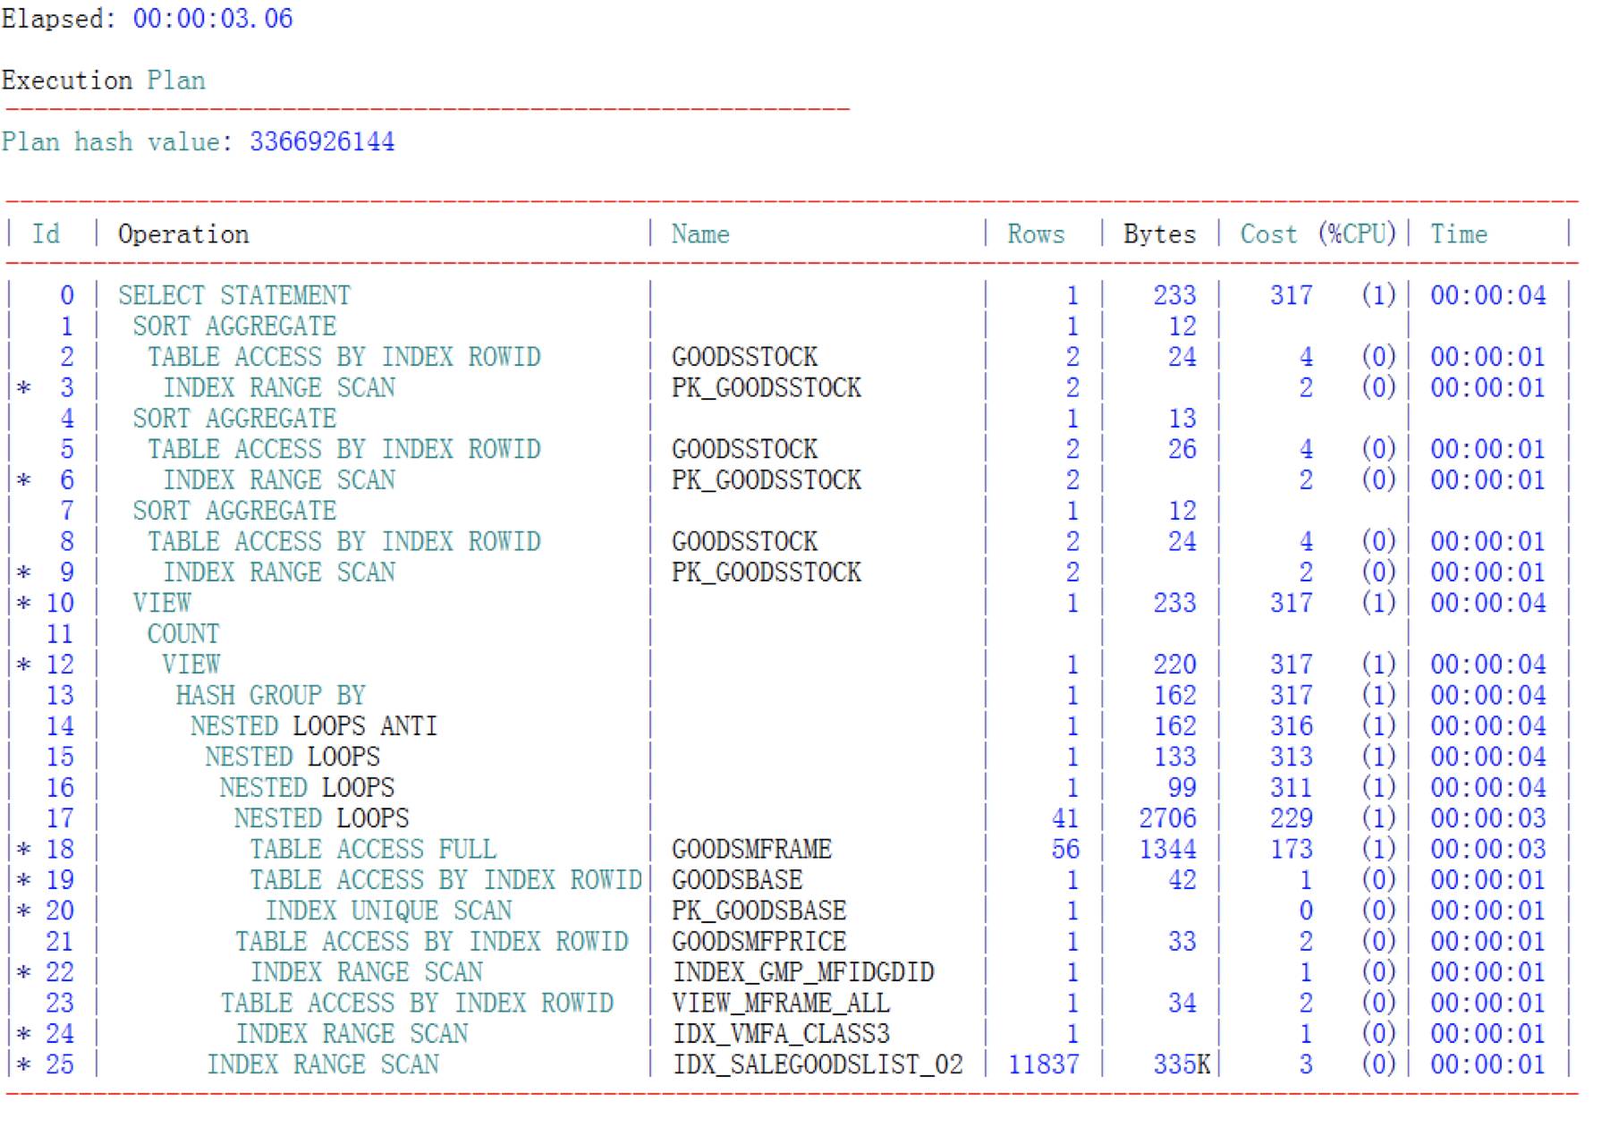Click the NESTED LOOPS ANTI operation

pyautogui.click(x=314, y=726)
